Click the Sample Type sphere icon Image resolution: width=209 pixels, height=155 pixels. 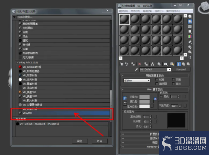tap(190, 16)
